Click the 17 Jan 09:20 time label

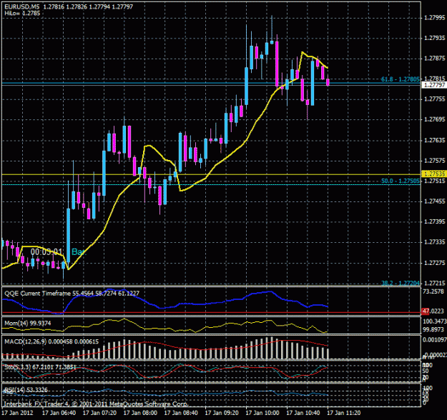(x=222, y=413)
